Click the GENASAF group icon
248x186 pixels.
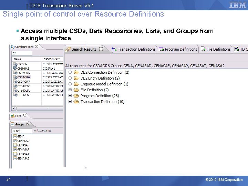point(15,145)
